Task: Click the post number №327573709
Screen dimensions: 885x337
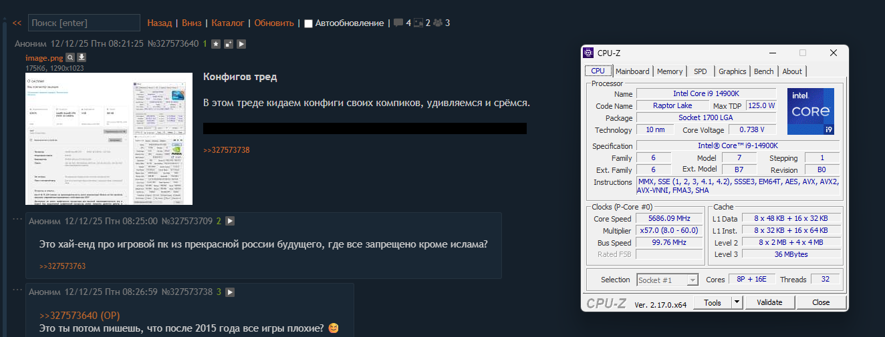Action: click(x=186, y=221)
